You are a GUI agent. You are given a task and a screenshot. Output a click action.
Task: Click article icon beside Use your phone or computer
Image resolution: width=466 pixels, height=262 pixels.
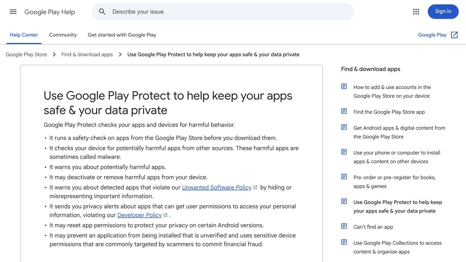[344, 152]
